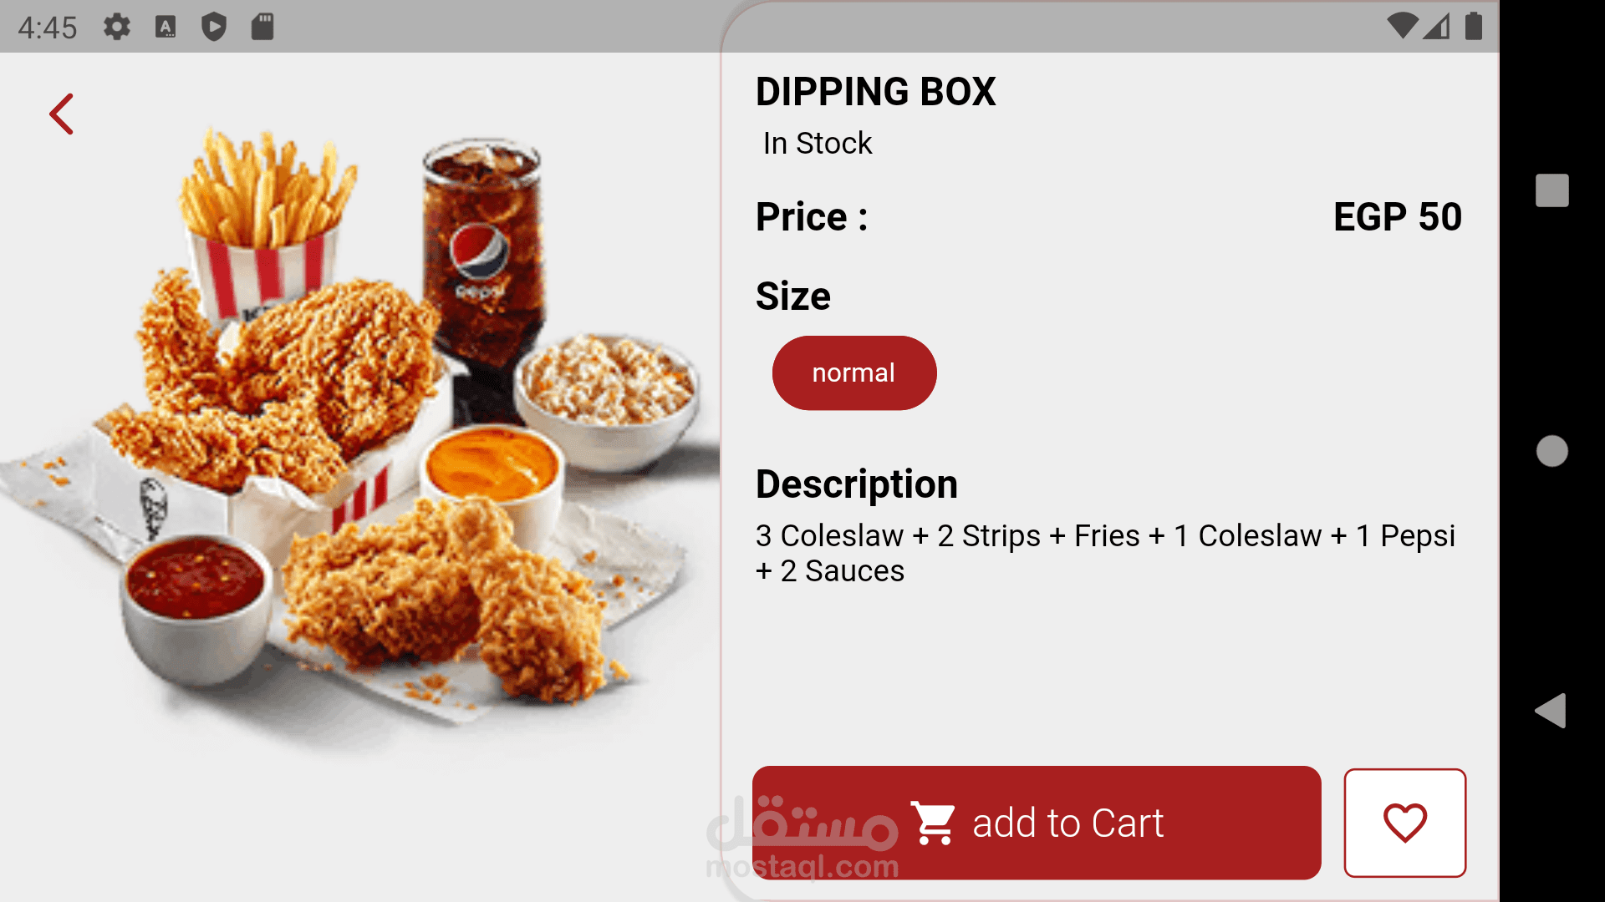Click the Description text of the meal

click(1105, 553)
